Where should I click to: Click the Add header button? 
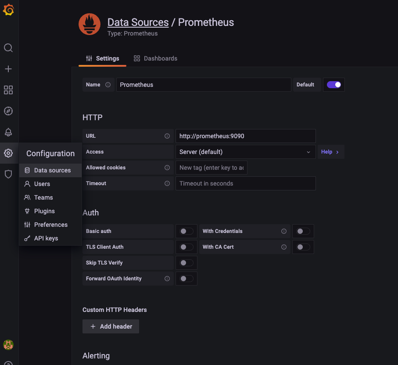coord(111,326)
